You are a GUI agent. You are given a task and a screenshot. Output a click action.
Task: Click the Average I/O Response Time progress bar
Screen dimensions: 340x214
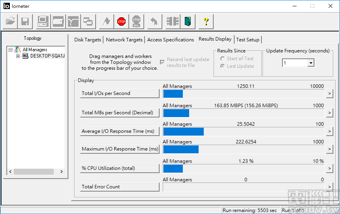(x=244, y=132)
